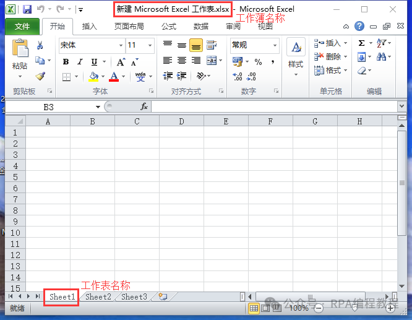Open number format dropdown 常规
412x320 pixels.
tap(275, 45)
